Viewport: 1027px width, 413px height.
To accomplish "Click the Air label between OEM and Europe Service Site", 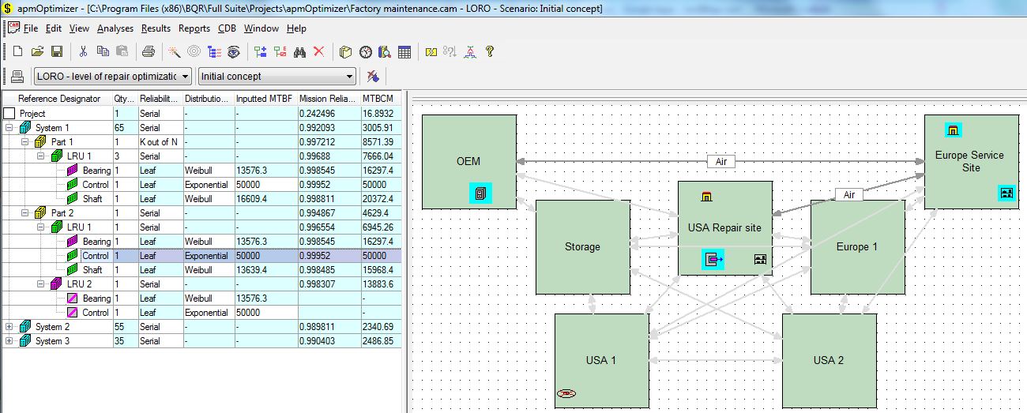I will [x=720, y=161].
